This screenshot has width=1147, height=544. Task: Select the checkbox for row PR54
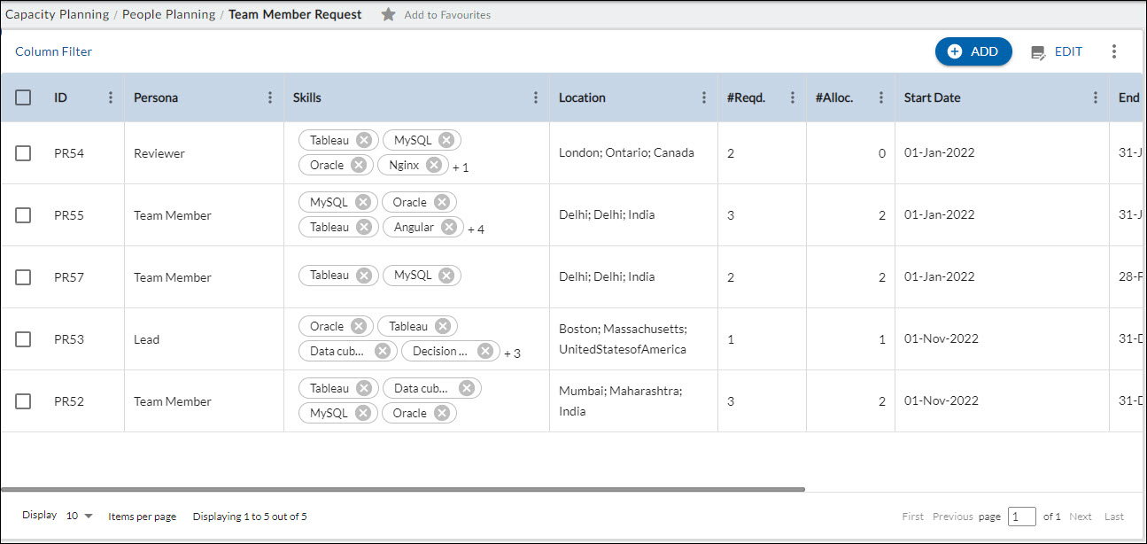point(23,152)
